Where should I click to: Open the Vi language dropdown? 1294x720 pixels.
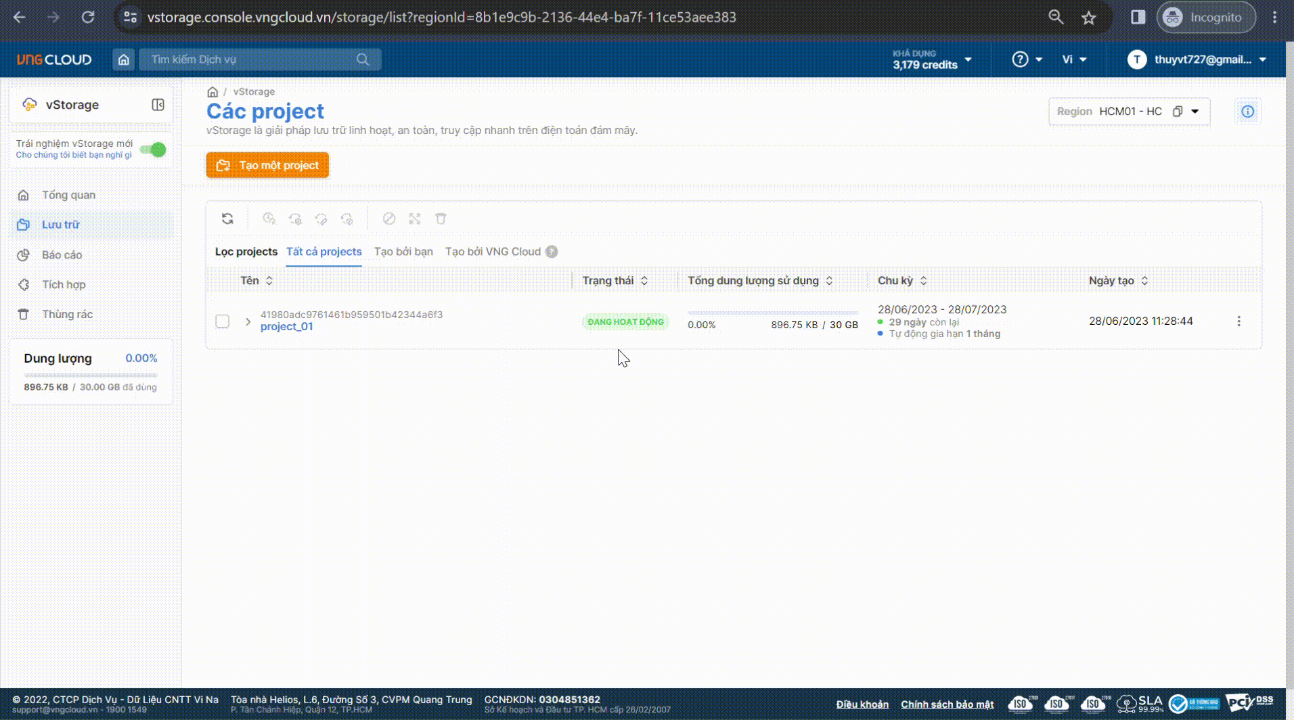tap(1074, 60)
